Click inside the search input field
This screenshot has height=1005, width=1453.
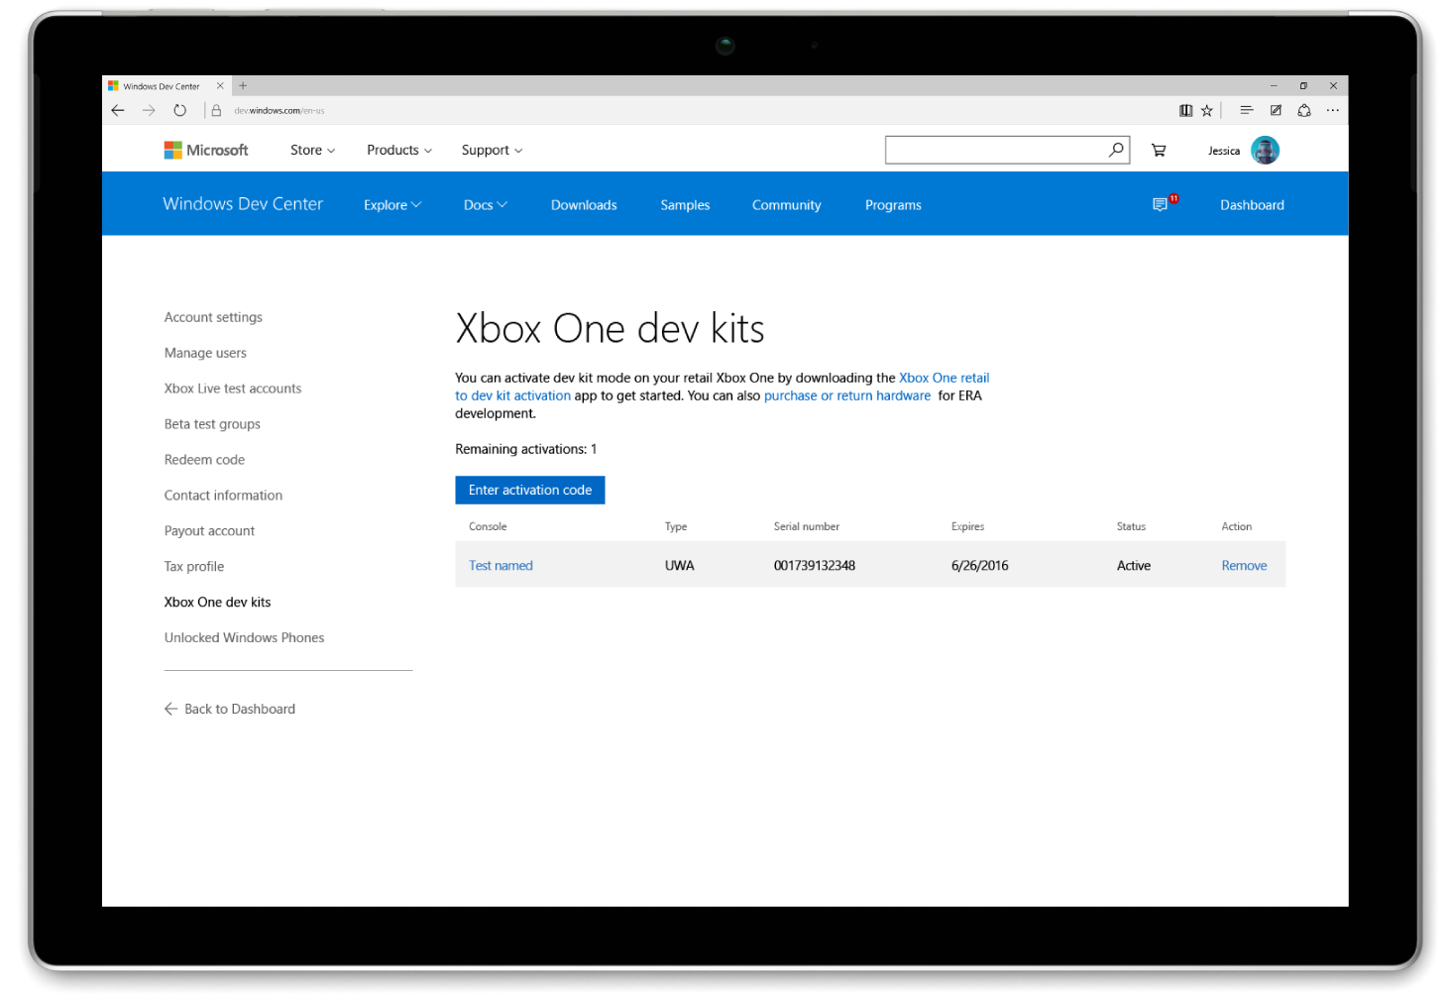[x=991, y=150]
